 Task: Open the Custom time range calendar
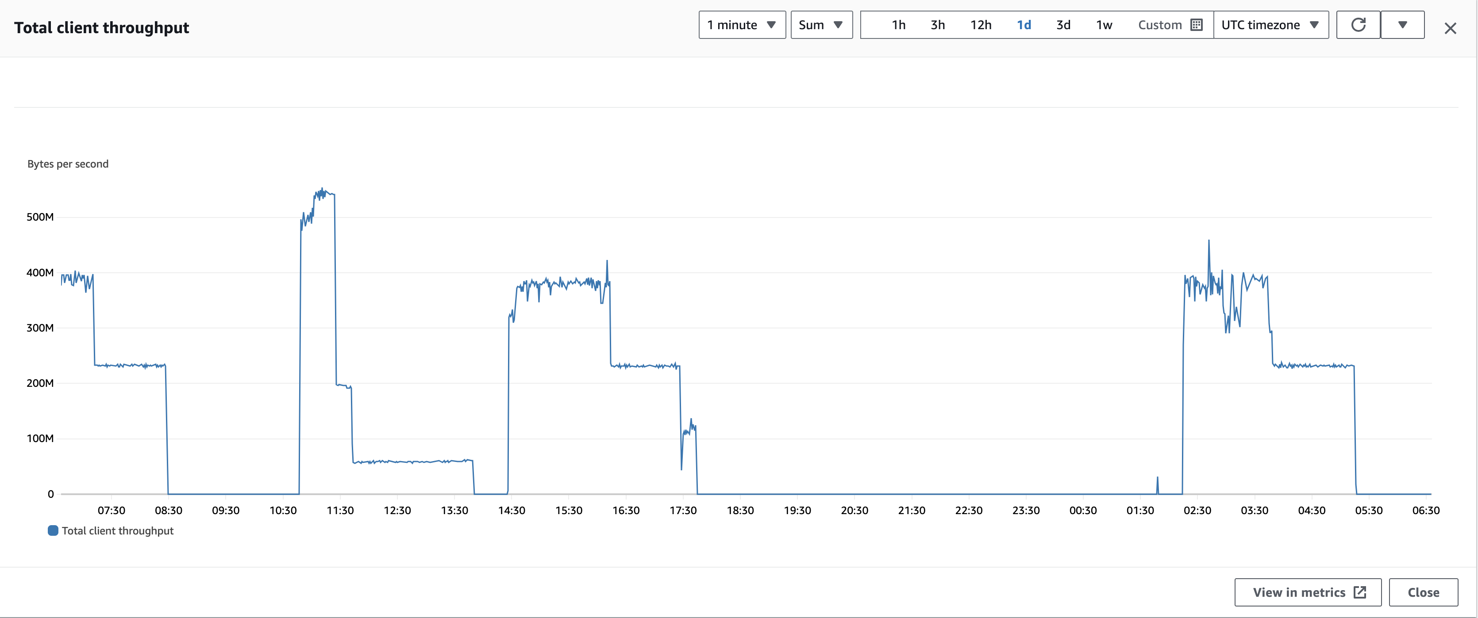point(1170,25)
